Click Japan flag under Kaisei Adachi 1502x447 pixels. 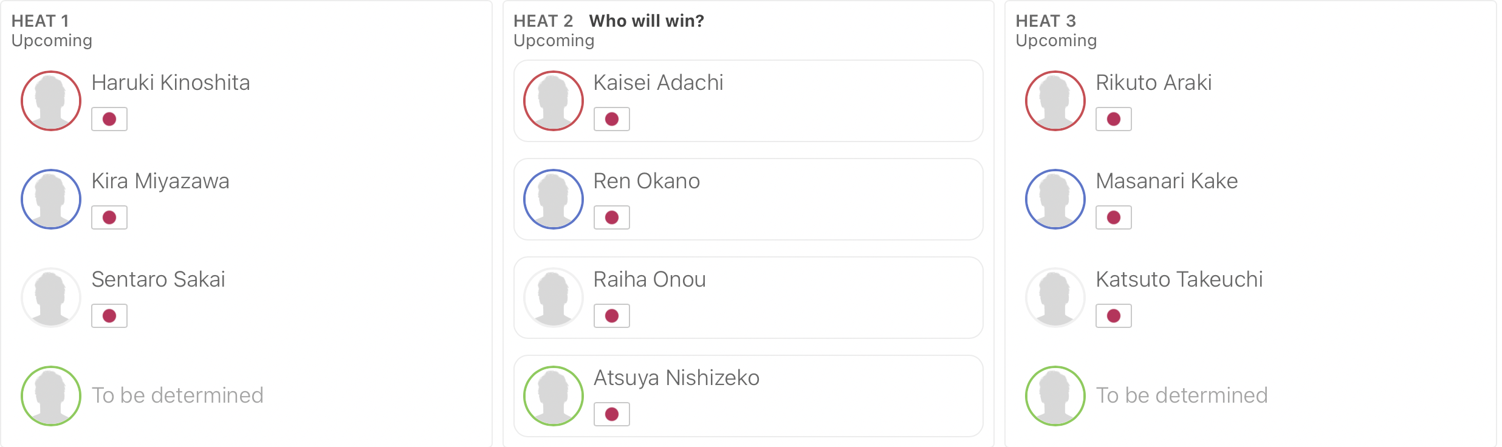(612, 119)
